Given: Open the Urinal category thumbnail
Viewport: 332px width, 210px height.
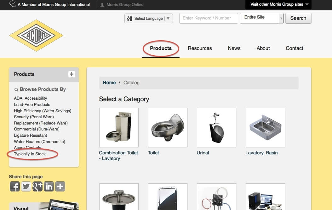Looking at the screenshot, I should coord(216,127).
